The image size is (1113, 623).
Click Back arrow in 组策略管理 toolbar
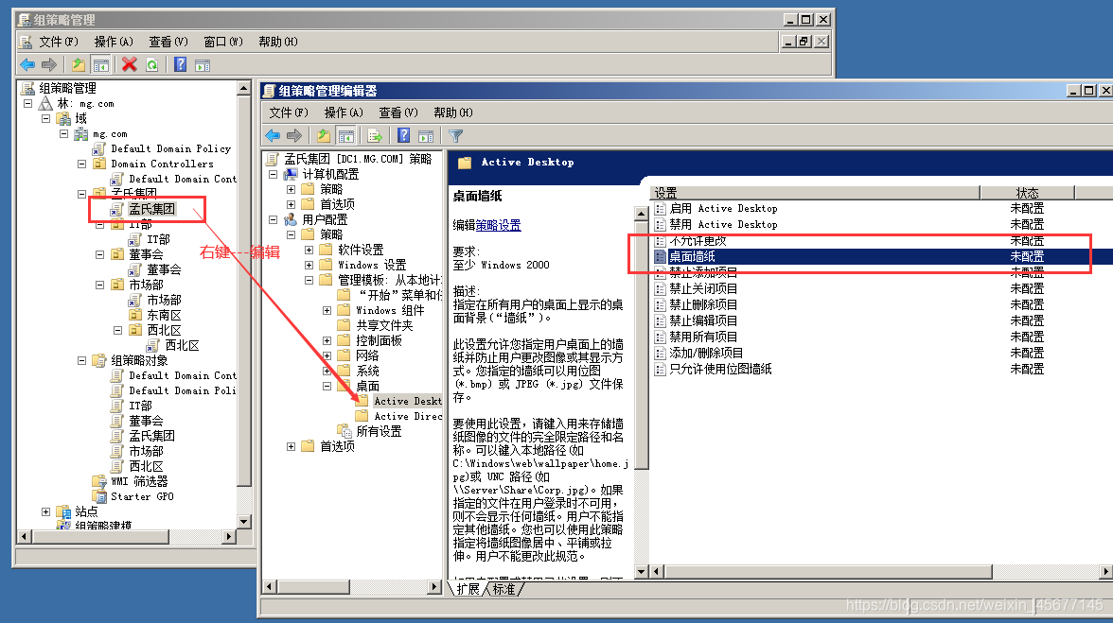[x=27, y=65]
